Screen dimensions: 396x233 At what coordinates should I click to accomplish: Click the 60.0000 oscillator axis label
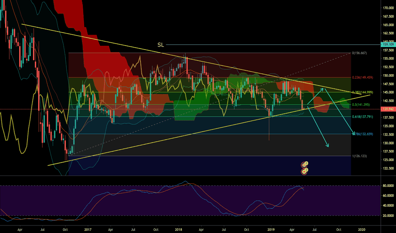388,195
